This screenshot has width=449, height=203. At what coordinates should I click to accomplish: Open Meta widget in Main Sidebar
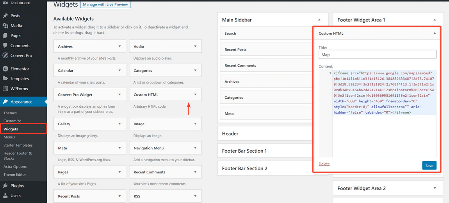click(x=266, y=114)
